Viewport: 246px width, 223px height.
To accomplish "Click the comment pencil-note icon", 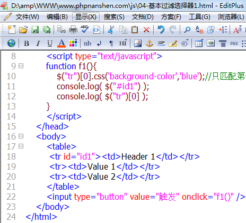I will pos(173,43).
